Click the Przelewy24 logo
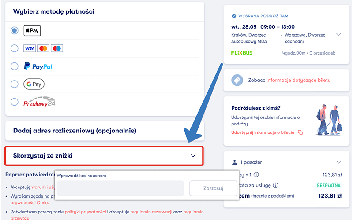The width and height of the screenshot is (353, 220). pos(39,102)
